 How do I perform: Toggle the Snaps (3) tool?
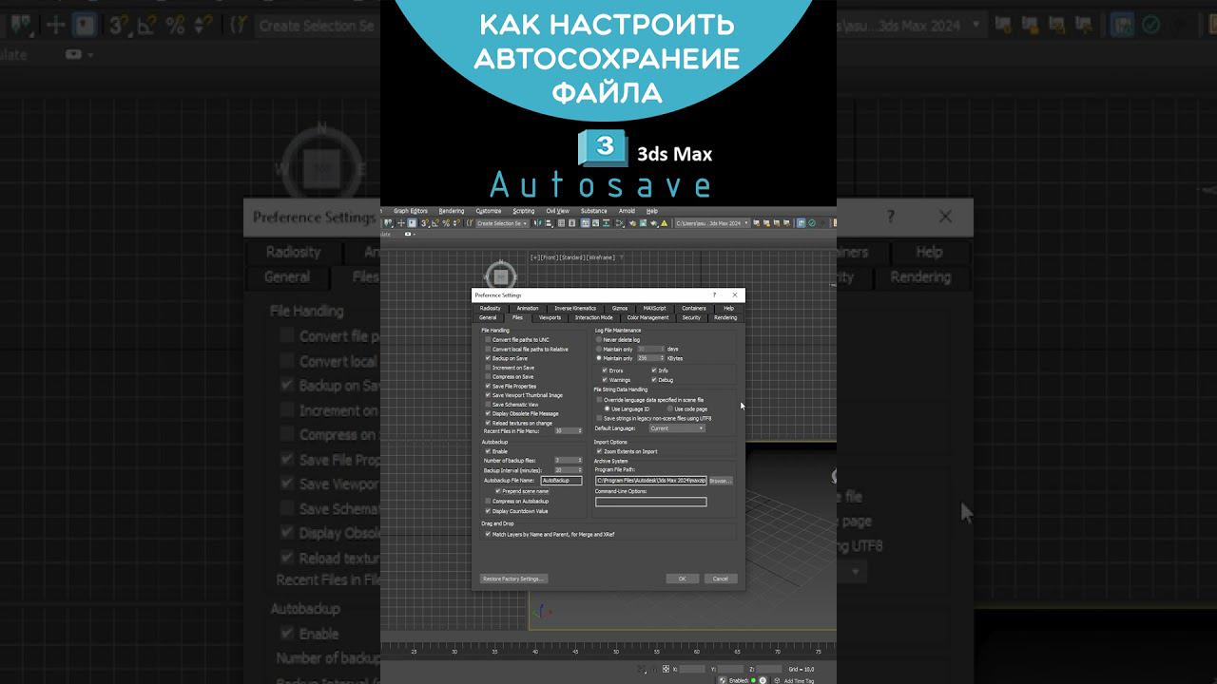point(424,223)
